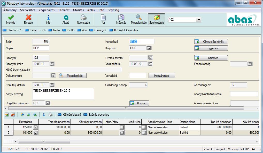
Task: Click the Csere T/K button
Action: coord(35,30)
